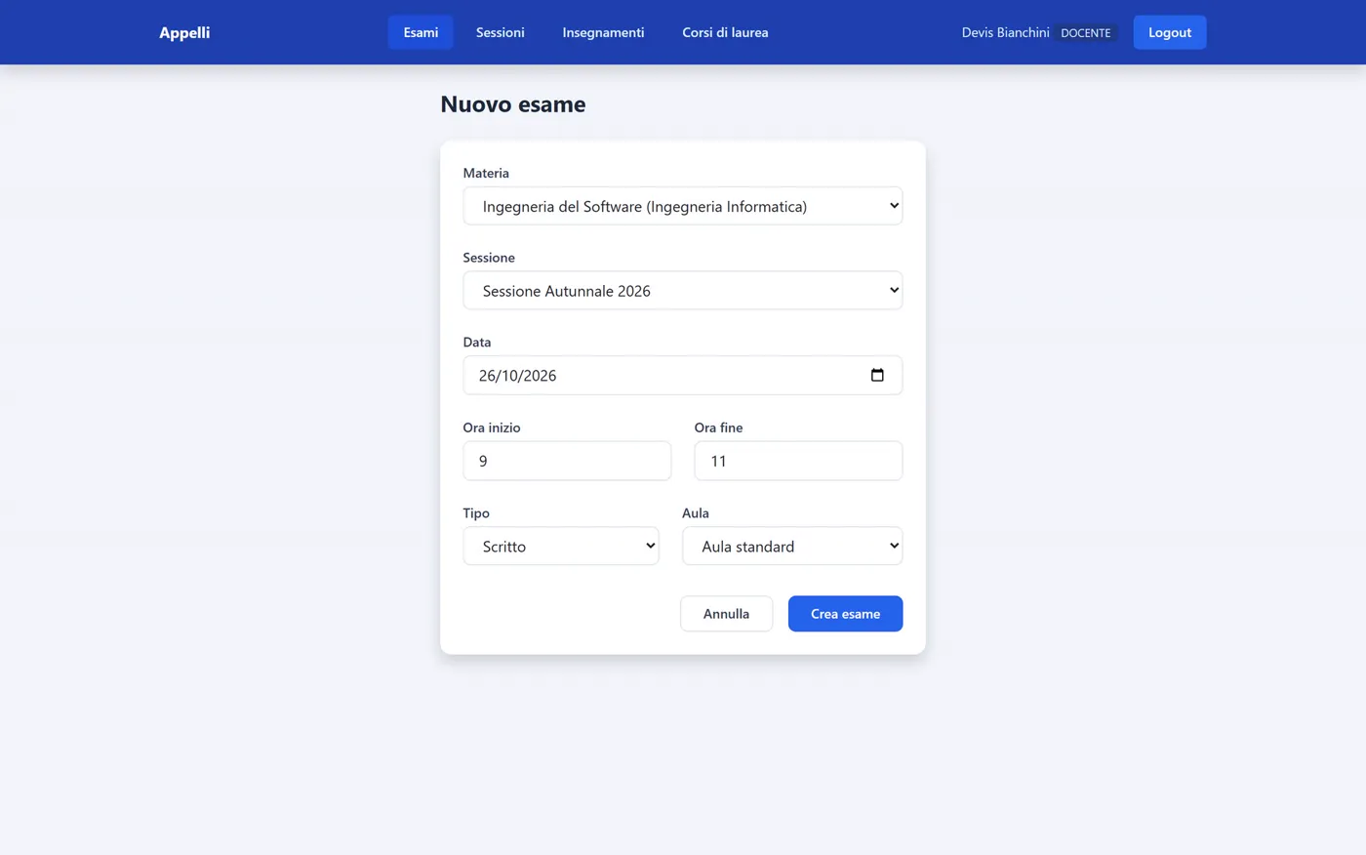1366x855 pixels.
Task: Switch to the Sessioni tab
Action: [x=501, y=32]
